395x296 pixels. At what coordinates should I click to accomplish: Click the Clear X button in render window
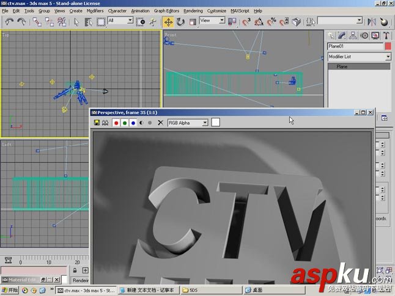pyautogui.click(x=160, y=123)
